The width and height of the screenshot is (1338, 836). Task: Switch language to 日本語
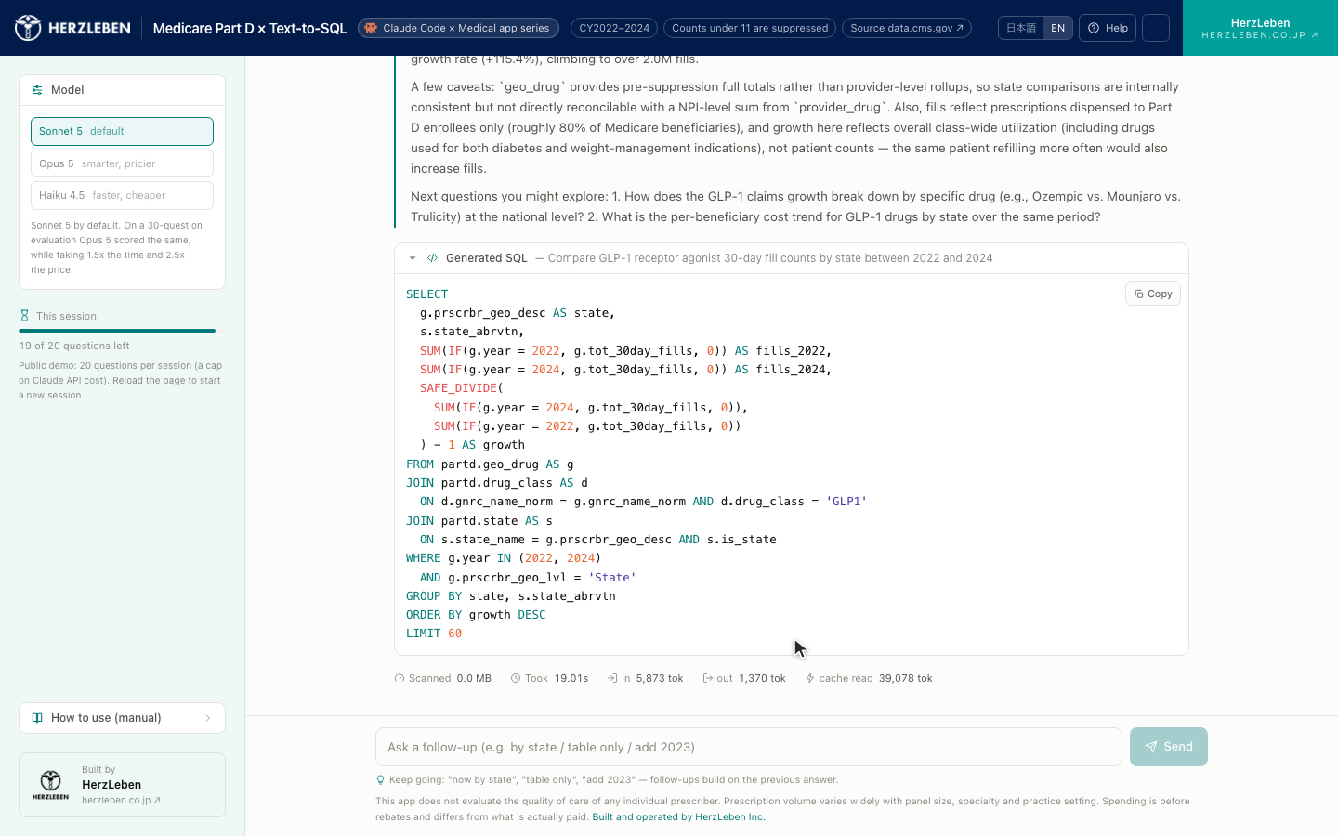pos(1021,28)
